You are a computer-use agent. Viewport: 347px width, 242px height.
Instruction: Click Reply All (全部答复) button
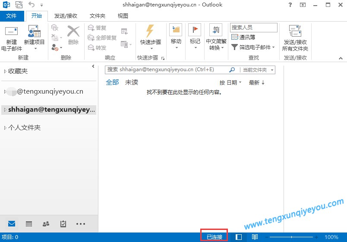(x=102, y=38)
